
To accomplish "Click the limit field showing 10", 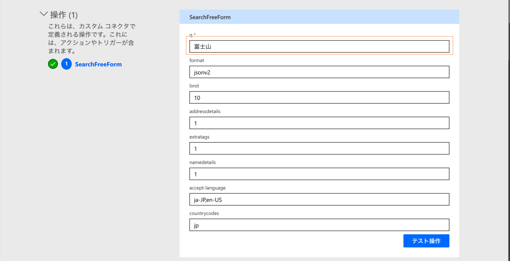I will pos(319,97).
